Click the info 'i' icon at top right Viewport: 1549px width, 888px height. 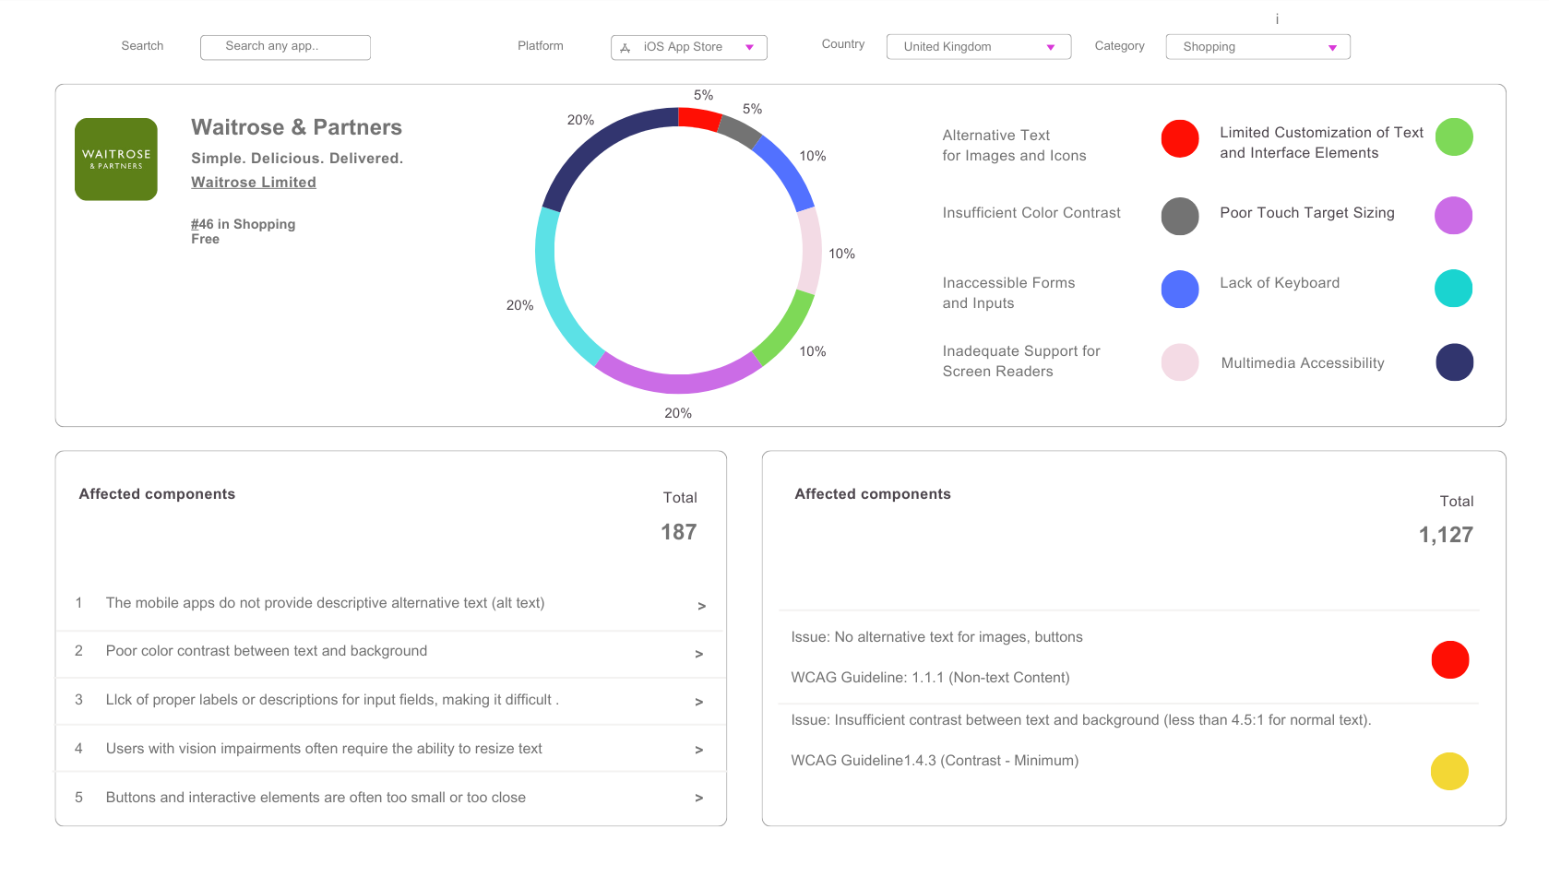click(1277, 18)
